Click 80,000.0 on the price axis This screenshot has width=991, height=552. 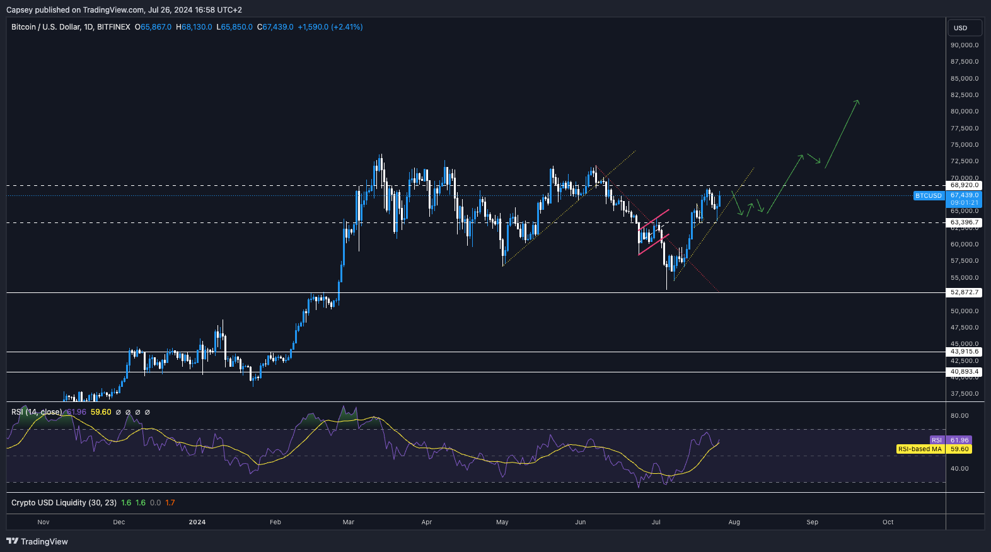pos(965,112)
